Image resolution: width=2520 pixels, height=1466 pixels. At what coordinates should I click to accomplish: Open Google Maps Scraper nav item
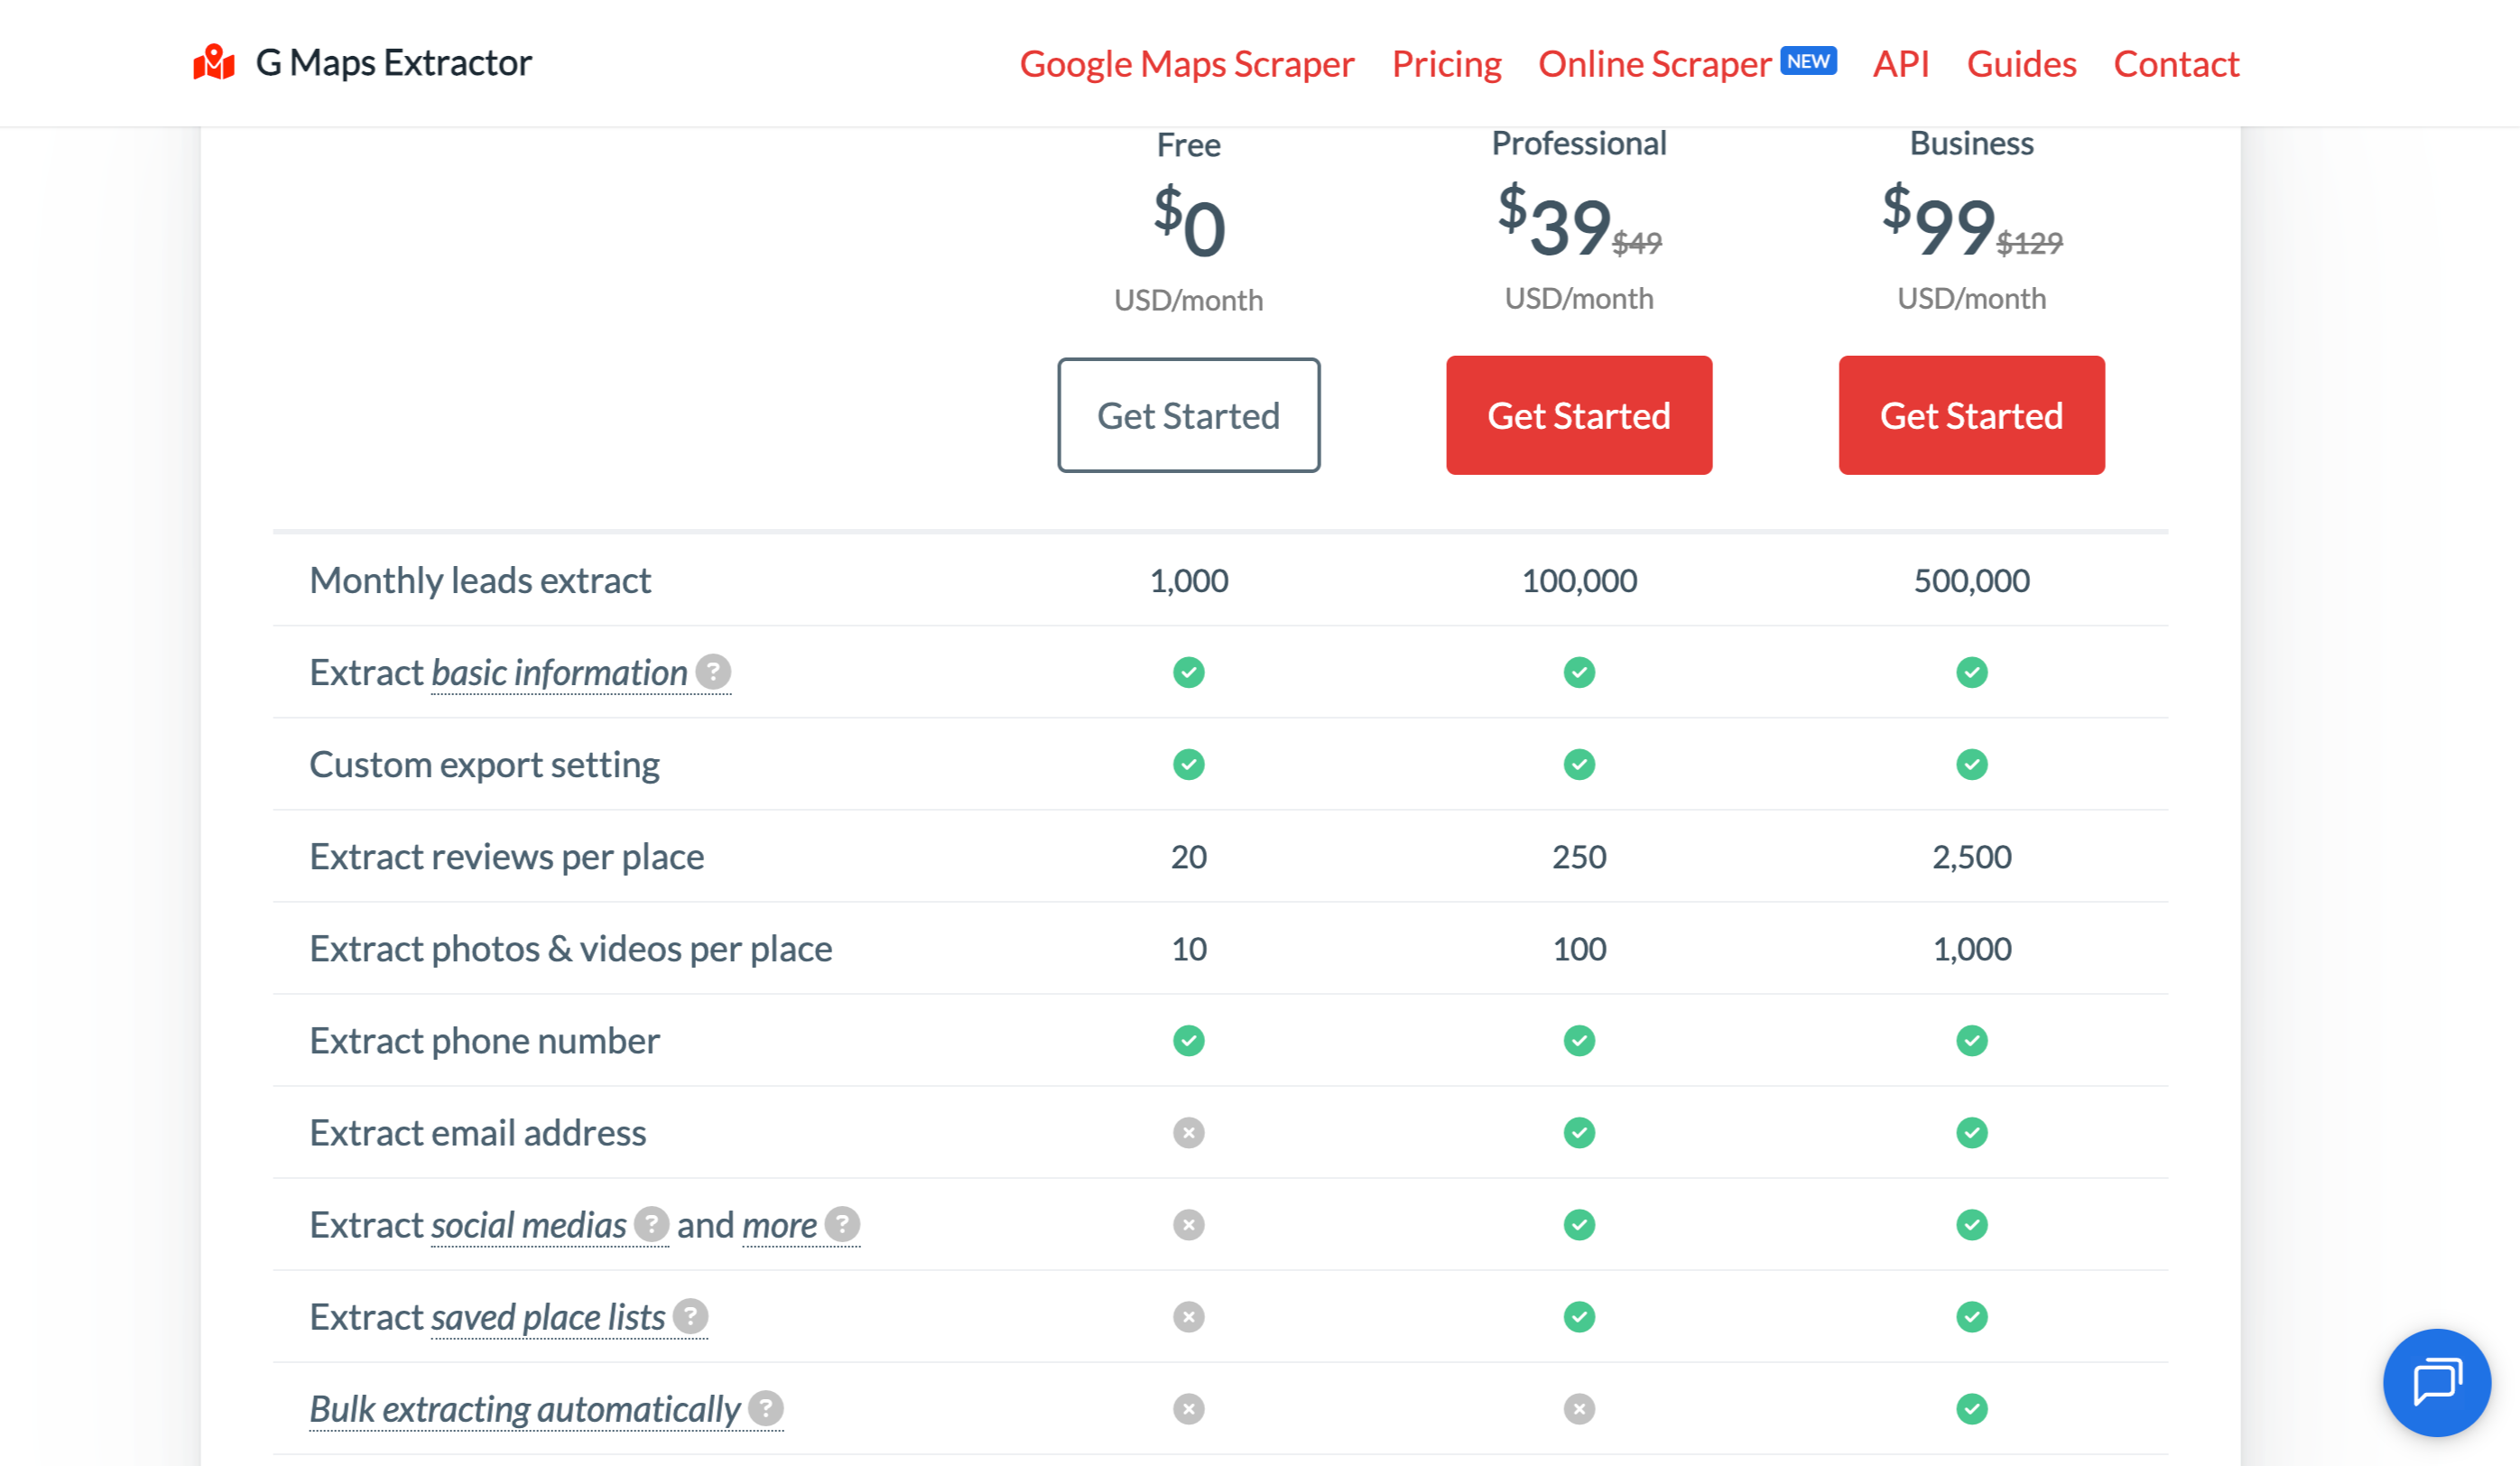tap(1187, 64)
